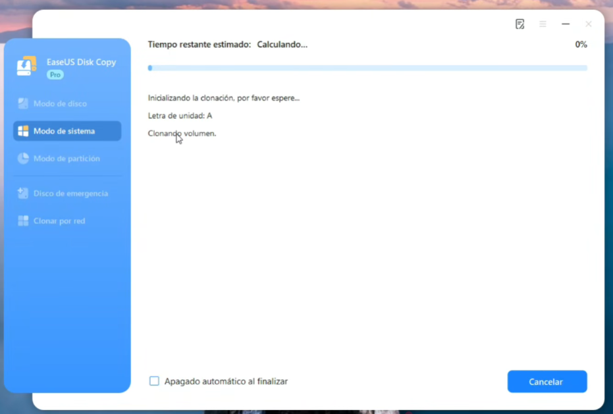Click Clonando volumen status line

182,134
